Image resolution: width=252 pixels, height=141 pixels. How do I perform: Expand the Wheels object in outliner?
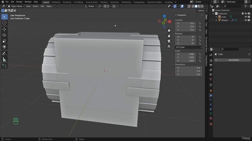pos(216,20)
